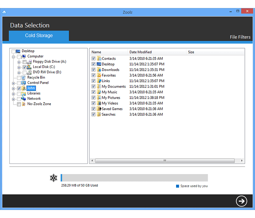
Task: Click the scrollbar left arrow
Action: click(92, 161)
